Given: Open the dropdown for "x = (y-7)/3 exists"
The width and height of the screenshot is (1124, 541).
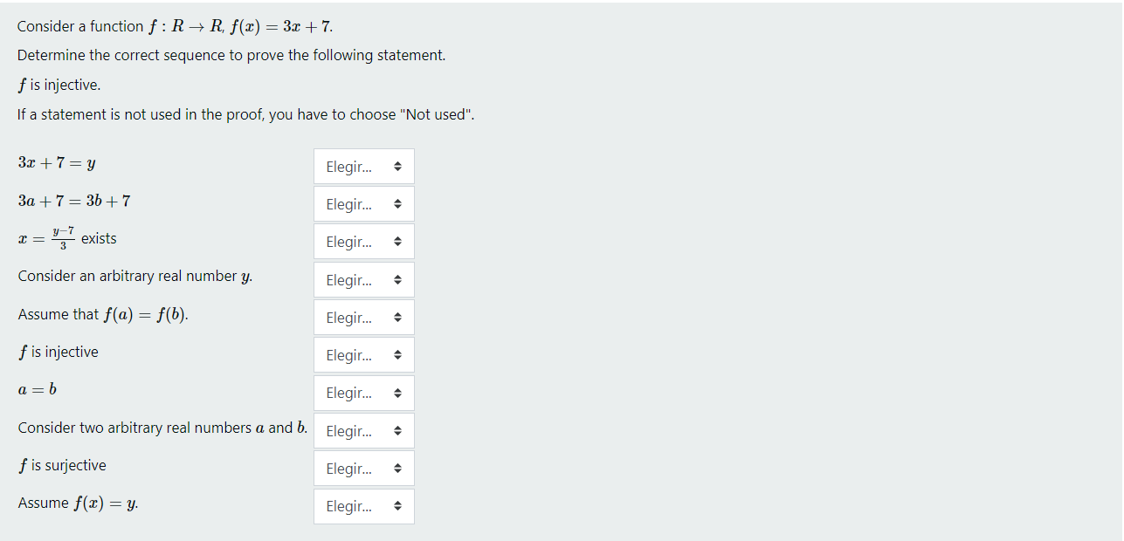Looking at the screenshot, I should coord(363,242).
